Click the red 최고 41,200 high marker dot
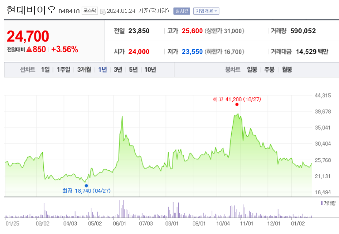Screen dimensions: 339x234 tap(237, 104)
